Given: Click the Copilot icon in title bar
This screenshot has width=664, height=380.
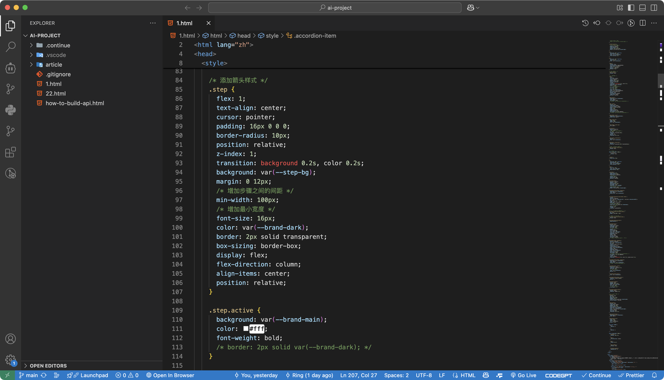Looking at the screenshot, I should (x=471, y=8).
